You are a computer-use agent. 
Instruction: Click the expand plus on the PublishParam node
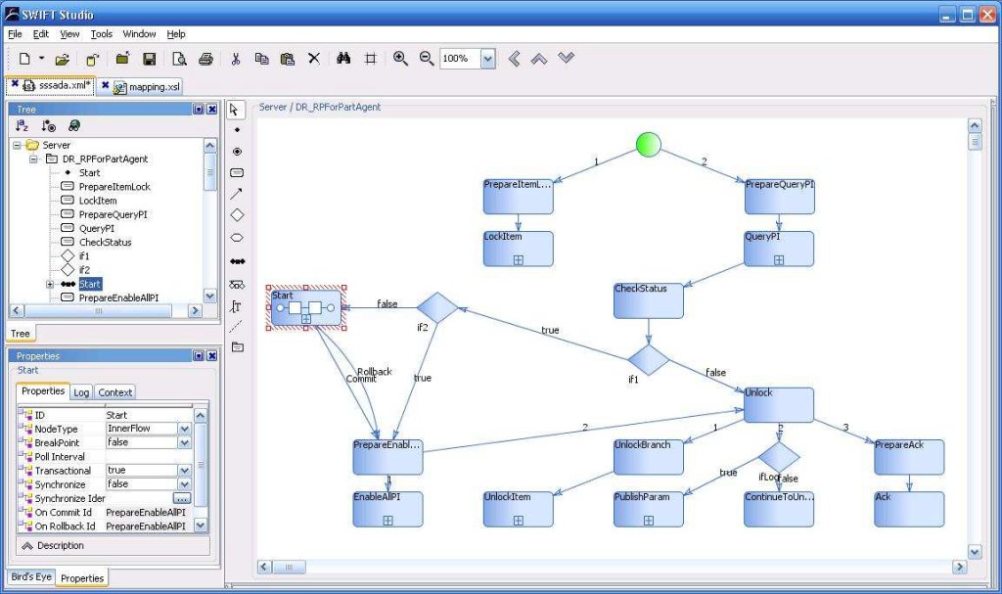[648, 521]
